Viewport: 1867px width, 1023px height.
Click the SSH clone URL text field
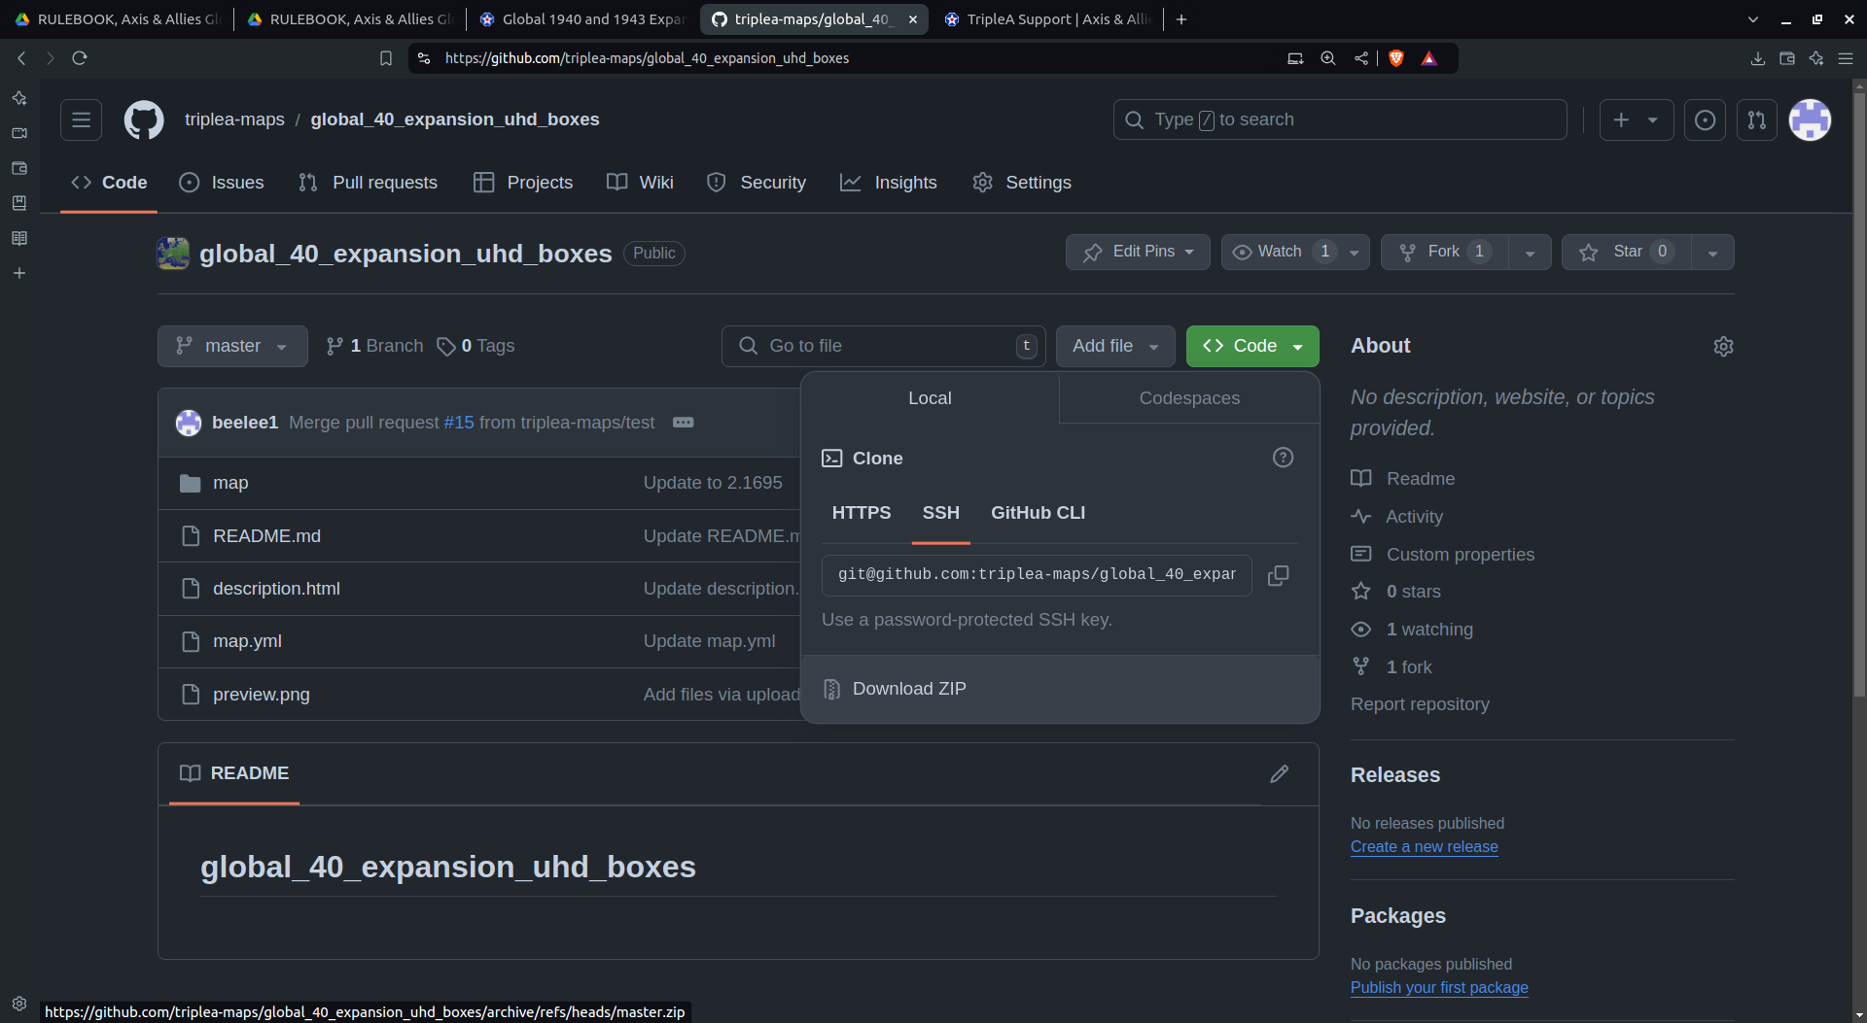[x=1037, y=575]
